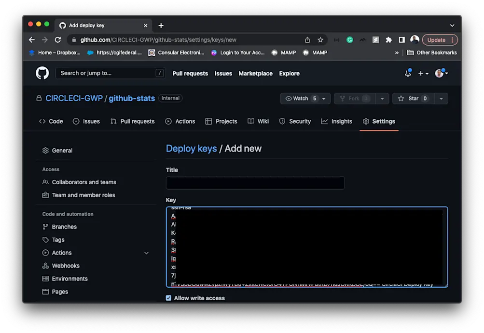
Task: Click the GitHub Octocat logo
Action: click(x=42, y=73)
